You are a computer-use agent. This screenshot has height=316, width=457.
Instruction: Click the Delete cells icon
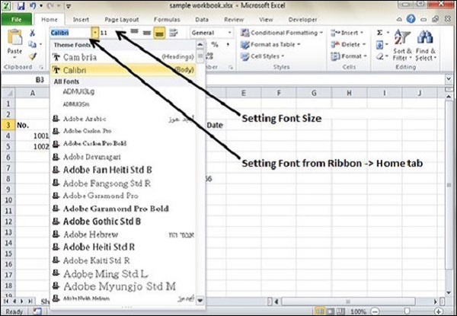coord(335,45)
